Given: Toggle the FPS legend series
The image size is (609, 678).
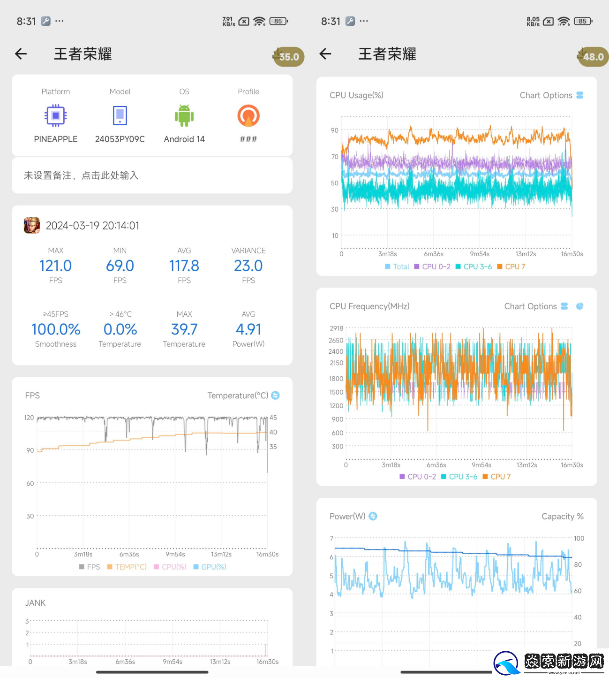Looking at the screenshot, I should pos(90,567).
